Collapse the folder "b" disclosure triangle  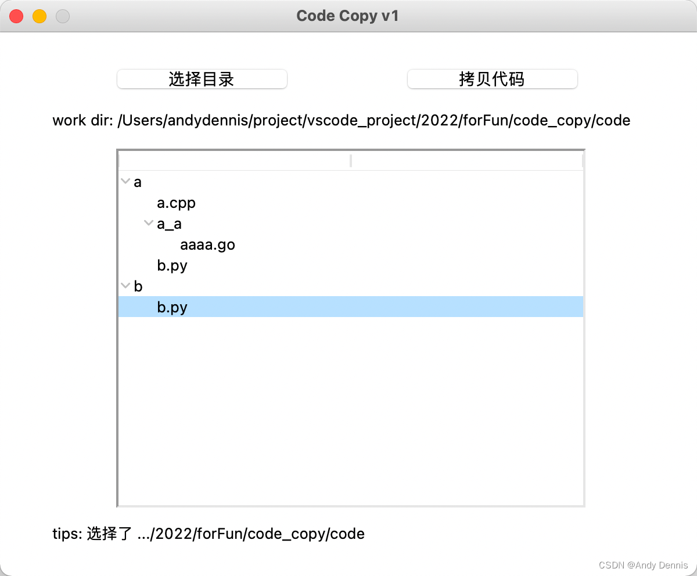click(x=125, y=286)
